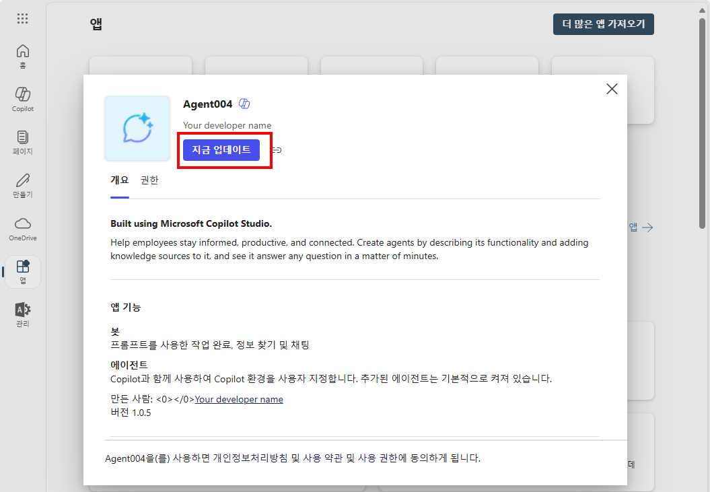The image size is (710, 492).
Task: Click the scrollbar up arrow
Action: 703,9
